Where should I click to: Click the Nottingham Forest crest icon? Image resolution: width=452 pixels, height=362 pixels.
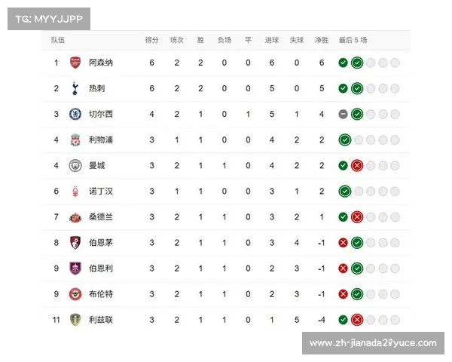75,191
